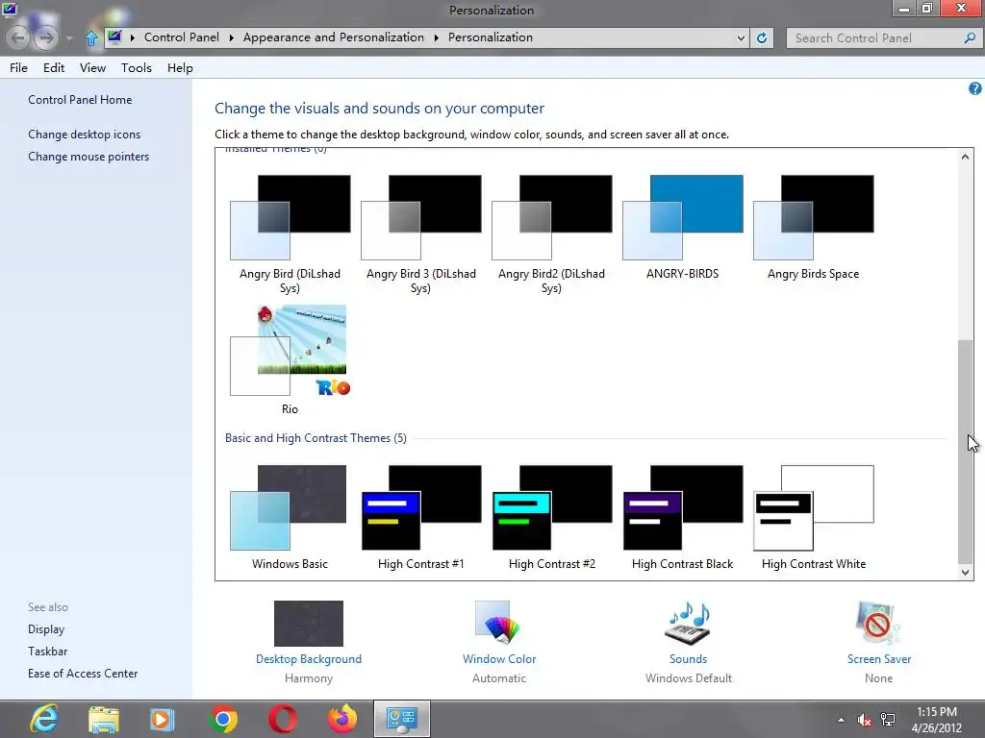Screen dimensions: 985x738
Task: Open the Tools menu
Action: pyautogui.click(x=137, y=68)
